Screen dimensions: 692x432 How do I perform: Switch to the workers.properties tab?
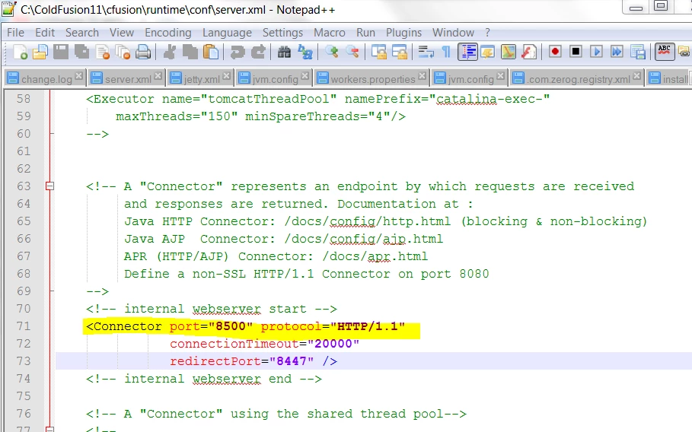372,79
